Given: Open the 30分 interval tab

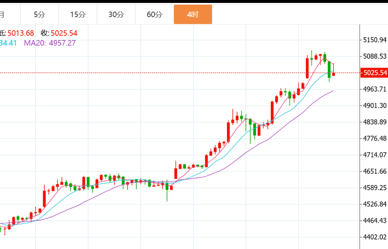Looking at the screenshot, I should [x=116, y=15].
